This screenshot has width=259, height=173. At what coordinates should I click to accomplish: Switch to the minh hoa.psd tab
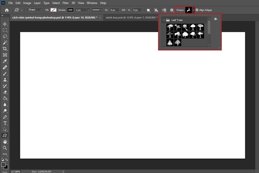point(131,17)
